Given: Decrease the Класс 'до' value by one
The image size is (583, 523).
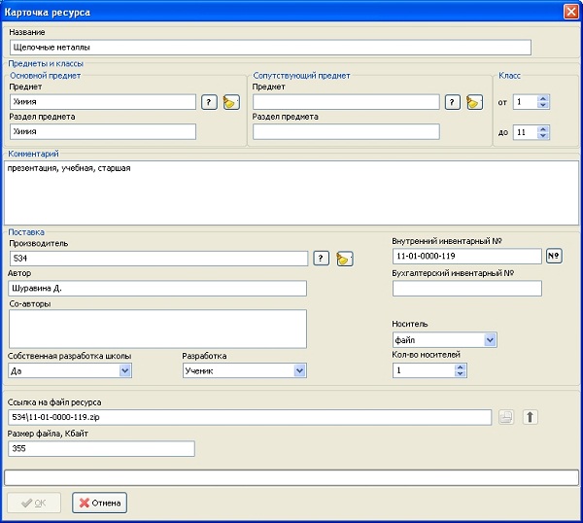Looking at the screenshot, I should coord(543,136).
